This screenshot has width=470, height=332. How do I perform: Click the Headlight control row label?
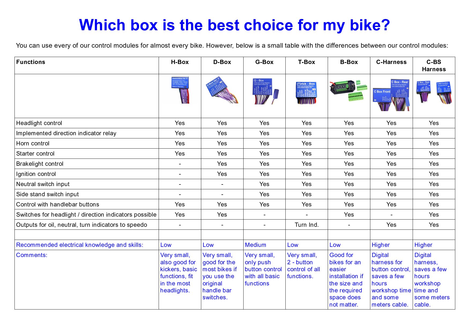point(39,123)
